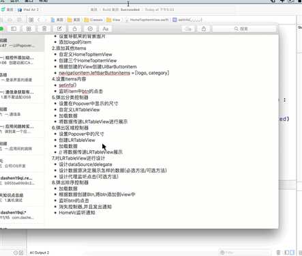Open note titled dashen19ql.* dated 11/15
This screenshot has width=302, height=256.
pos(22,215)
